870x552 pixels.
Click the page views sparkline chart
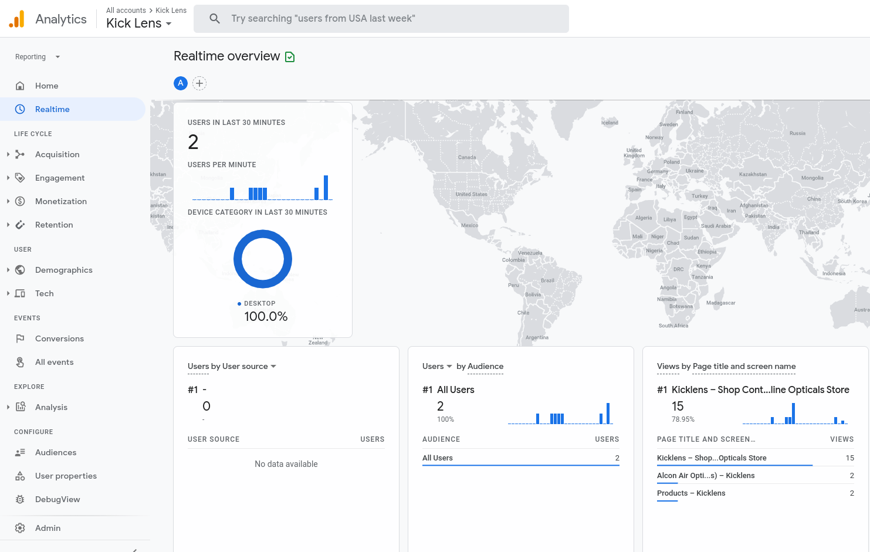(795, 413)
